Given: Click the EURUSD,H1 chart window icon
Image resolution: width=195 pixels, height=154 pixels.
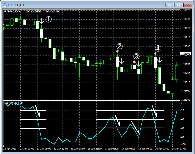Looking at the screenshot, I should click(x=5, y=5).
